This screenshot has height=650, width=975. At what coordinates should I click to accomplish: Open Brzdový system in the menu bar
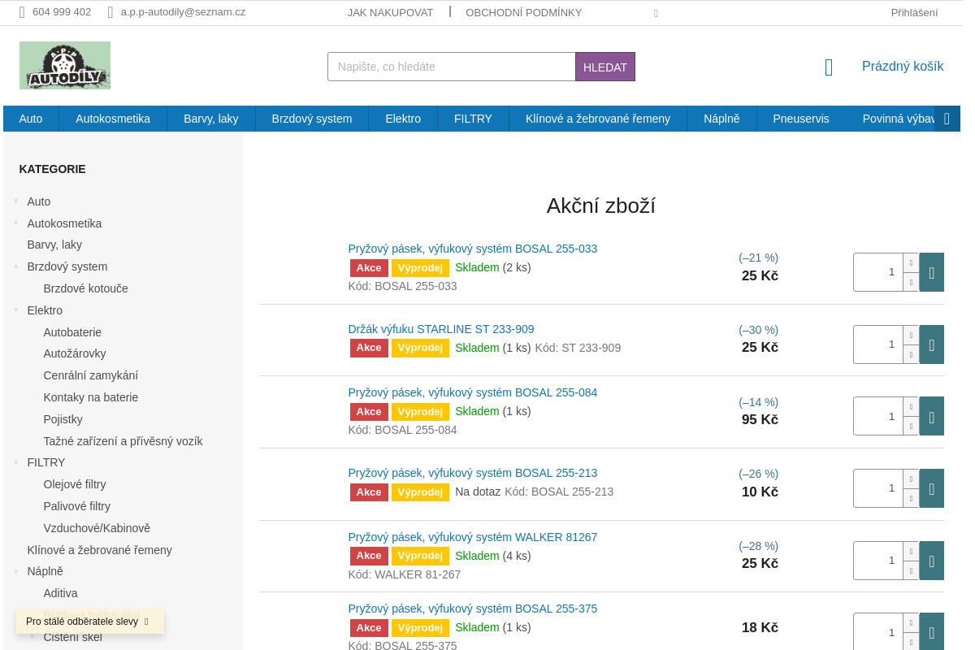(312, 119)
